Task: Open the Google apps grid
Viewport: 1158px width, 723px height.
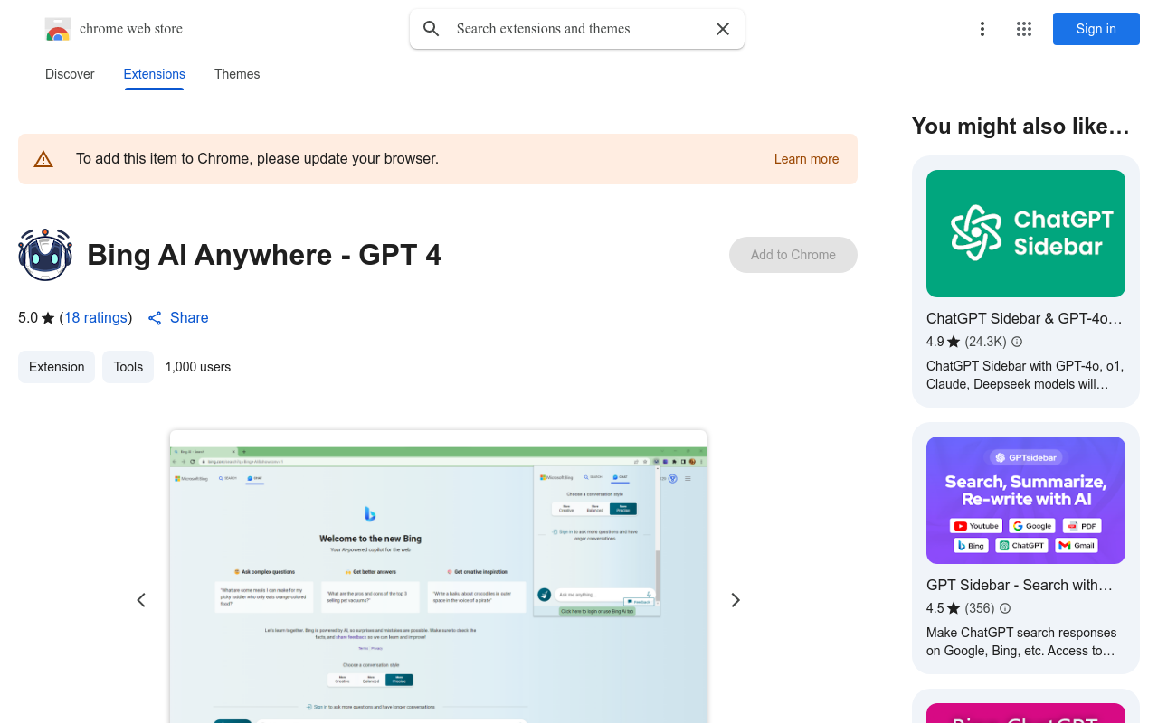Action: [1024, 29]
